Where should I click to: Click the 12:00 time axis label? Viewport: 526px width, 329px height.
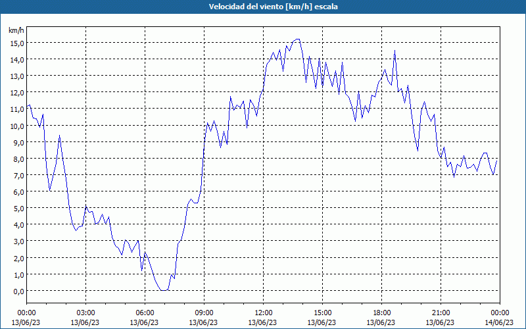point(264,313)
